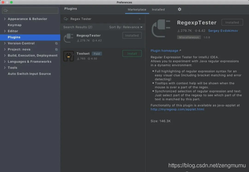
Task: Expand Version Control settings
Action: (5, 43)
